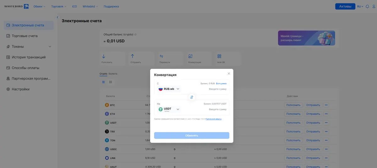Image resolution: width=377 pixels, height=168 pixels.
Task: Click the ETH coin icon
Action: (x=107, y=114)
